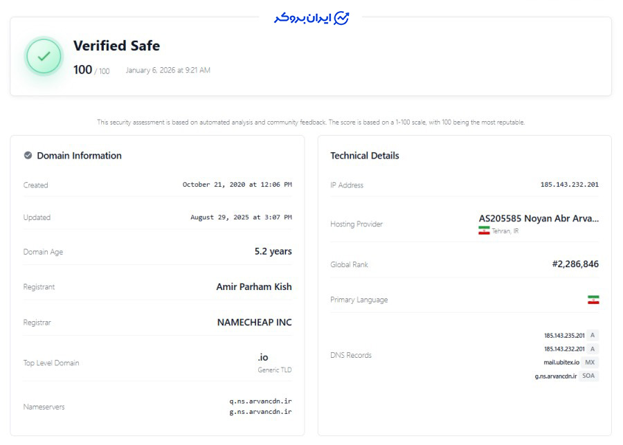This screenshot has height=445, width=623.
Task: Click the g.ns.arvancdn.ir SOA record
Action: 556,376
